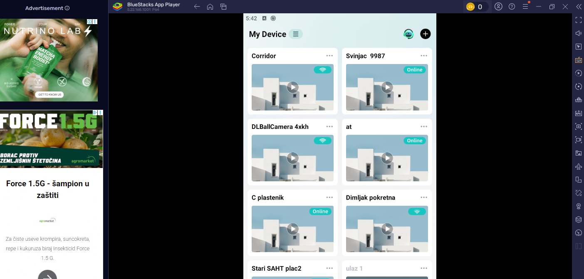Viewport: 584px width, 279px height.
Task: Add a new device with plus button
Action: click(425, 34)
